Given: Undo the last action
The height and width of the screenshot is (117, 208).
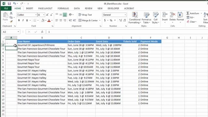Looking at the screenshot, I should tap(15, 4).
